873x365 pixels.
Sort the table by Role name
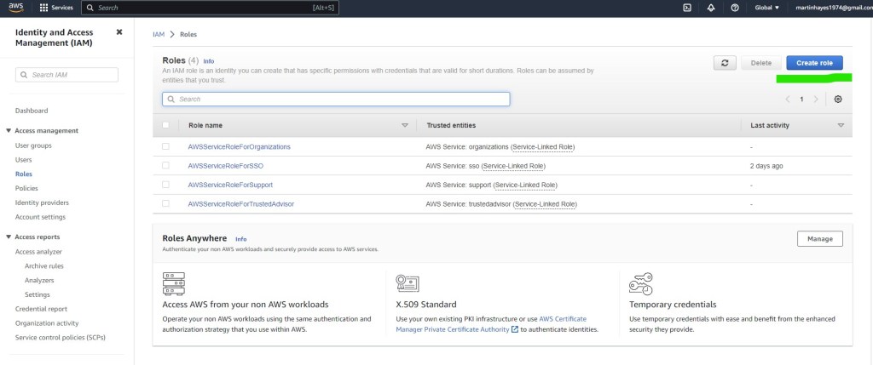[205, 125]
